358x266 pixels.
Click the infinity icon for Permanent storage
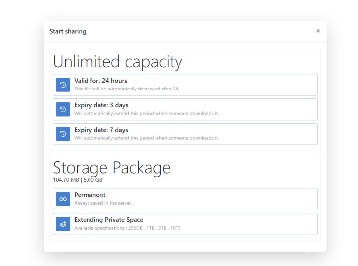click(63, 199)
